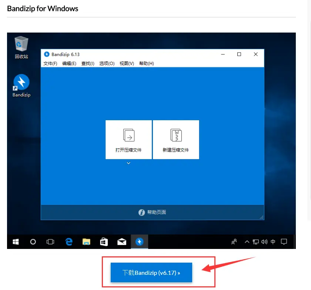Switch input method via 中 indicator
The image size is (311, 290).
tap(273, 242)
